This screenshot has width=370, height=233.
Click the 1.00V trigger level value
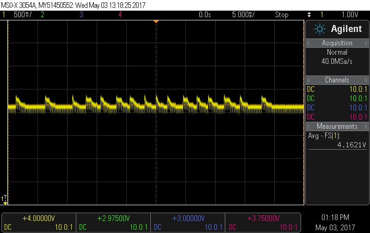(x=350, y=15)
